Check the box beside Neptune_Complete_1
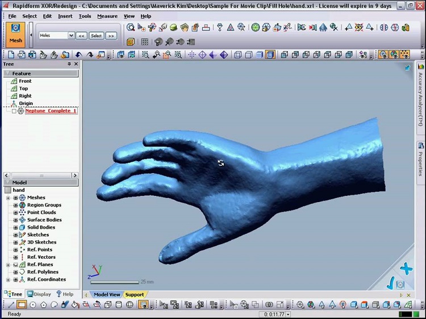 [x=14, y=111]
